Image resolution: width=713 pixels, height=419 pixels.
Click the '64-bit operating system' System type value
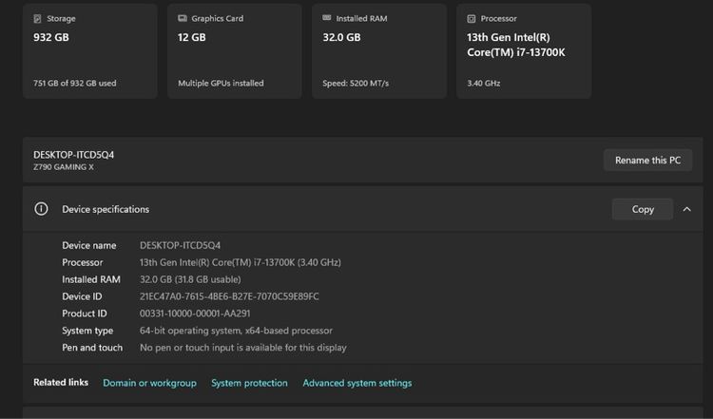[236, 331]
